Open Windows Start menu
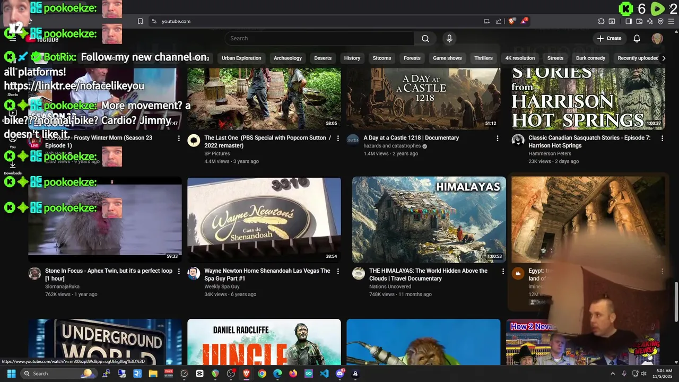The width and height of the screenshot is (679, 382). pos(11,374)
